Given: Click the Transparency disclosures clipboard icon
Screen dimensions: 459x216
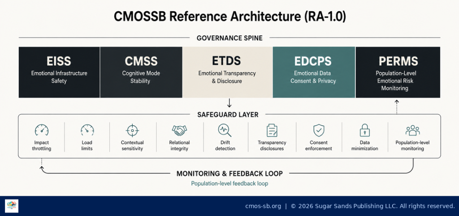Looking at the screenshot, I should (x=272, y=130).
